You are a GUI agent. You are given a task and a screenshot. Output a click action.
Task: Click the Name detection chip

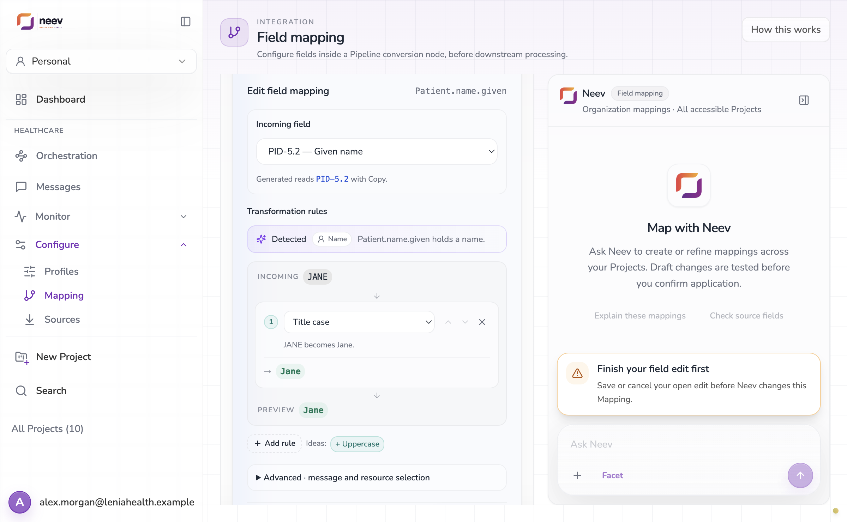(x=332, y=239)
